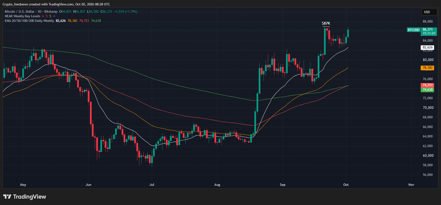Click the orange 78,382 EMA axis label
The height and width of the screenshot is (205, 441).
[x=427, y=68]
